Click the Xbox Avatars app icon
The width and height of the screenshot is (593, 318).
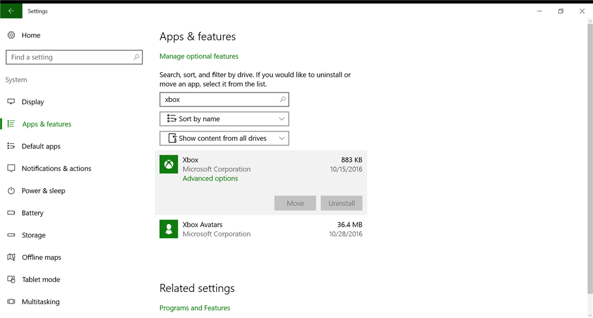[x=169, y=229]
